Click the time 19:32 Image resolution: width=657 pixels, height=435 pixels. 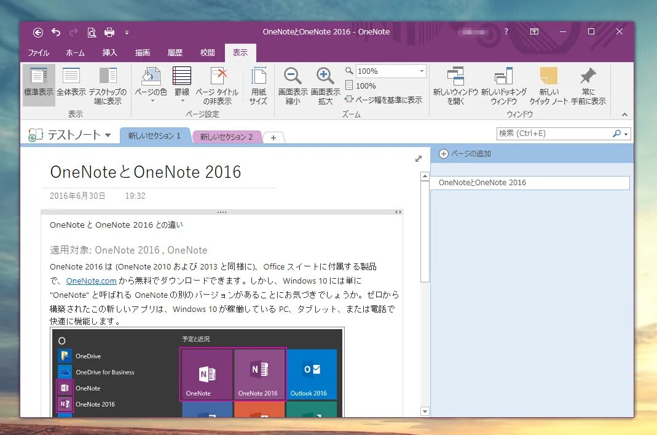(x=135, y=196)
